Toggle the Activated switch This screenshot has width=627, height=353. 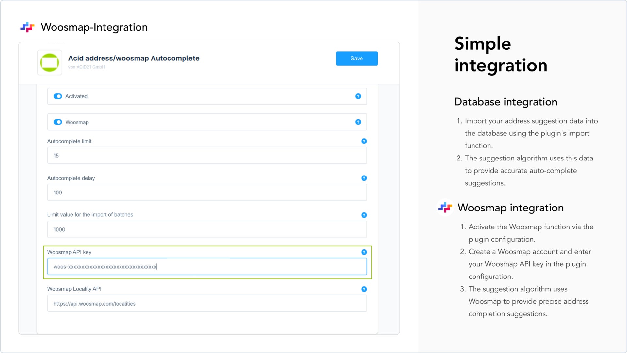58,96
